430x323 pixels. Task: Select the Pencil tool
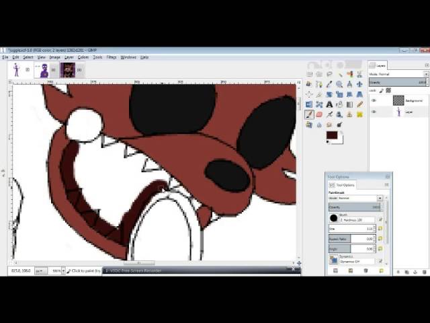click(x=360, y=105)
